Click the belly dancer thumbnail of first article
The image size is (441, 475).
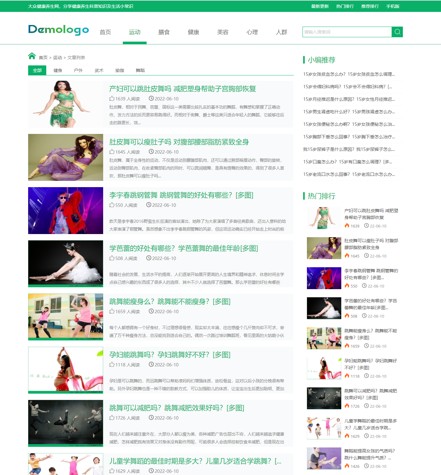point(66,104)
